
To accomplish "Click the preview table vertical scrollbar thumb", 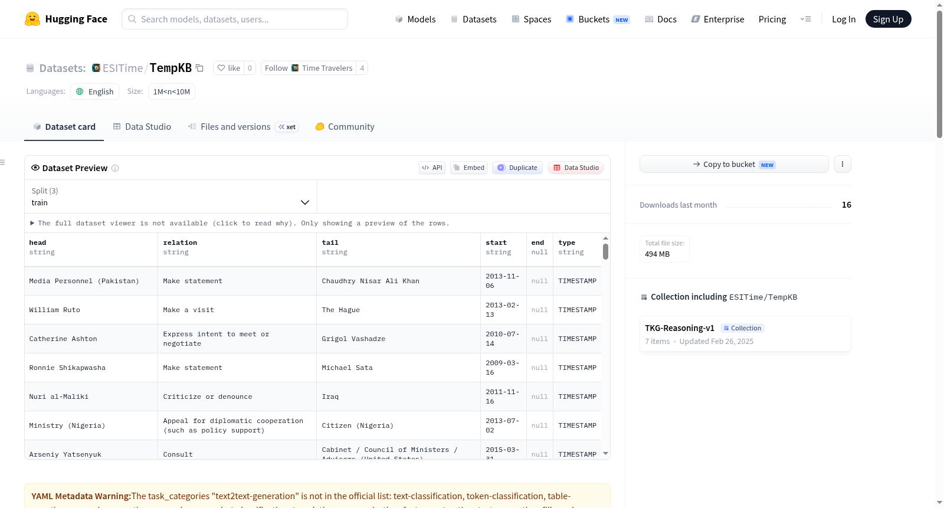I will click(605, 251).
